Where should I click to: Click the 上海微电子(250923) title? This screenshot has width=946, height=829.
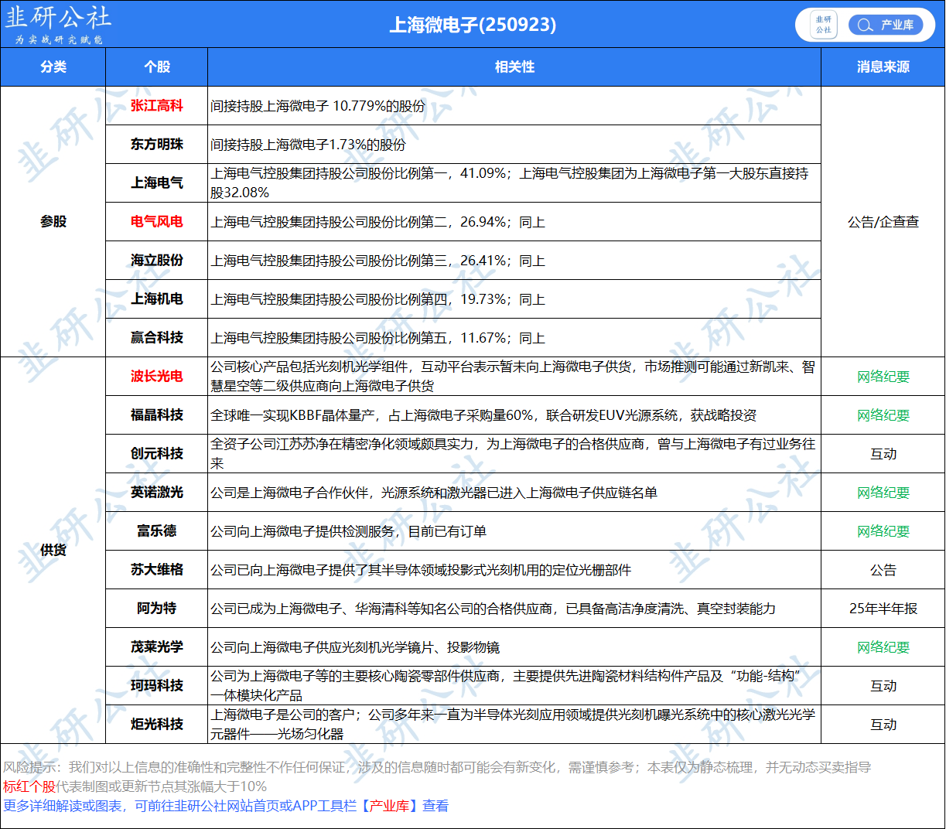[473, 25]
